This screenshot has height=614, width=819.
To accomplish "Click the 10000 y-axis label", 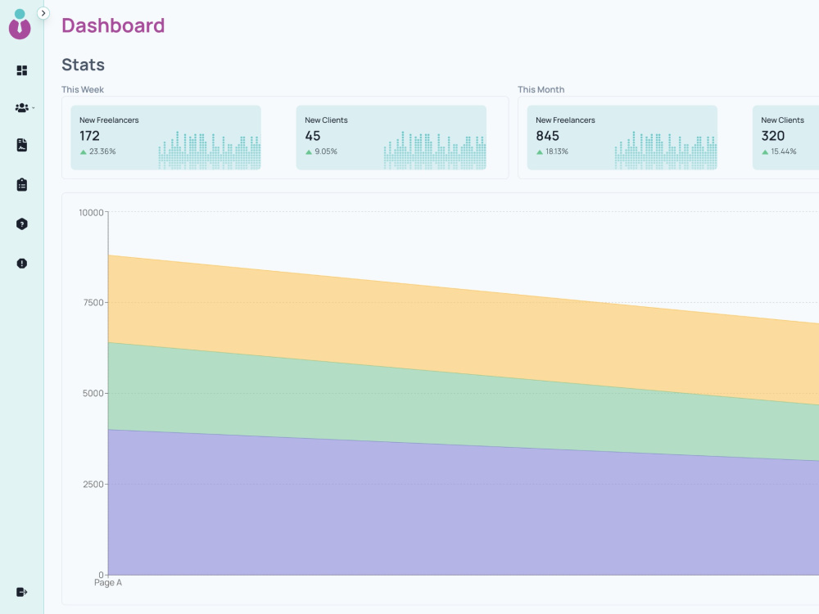I will pyautogui.click(x=91, y=213).
